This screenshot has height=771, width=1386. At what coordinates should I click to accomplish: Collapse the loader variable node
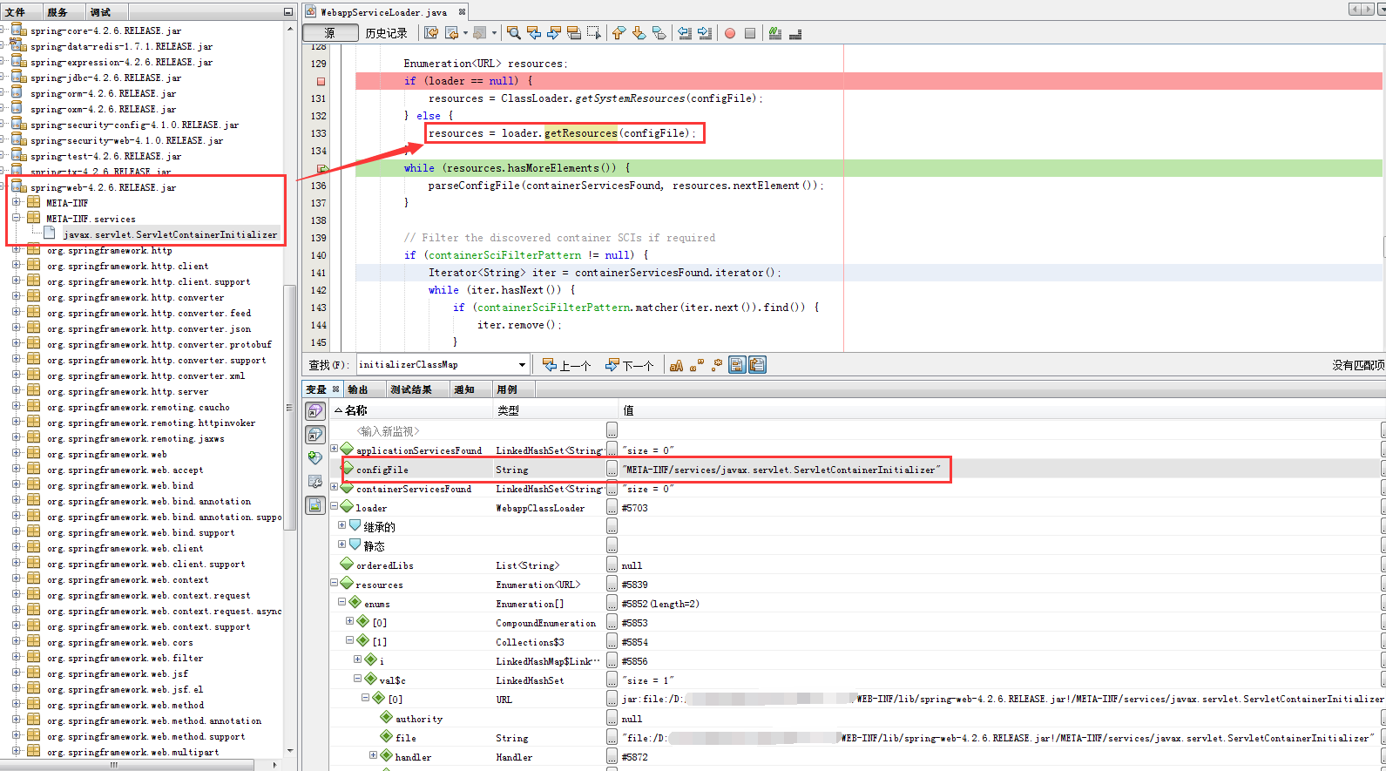point(334,506)
